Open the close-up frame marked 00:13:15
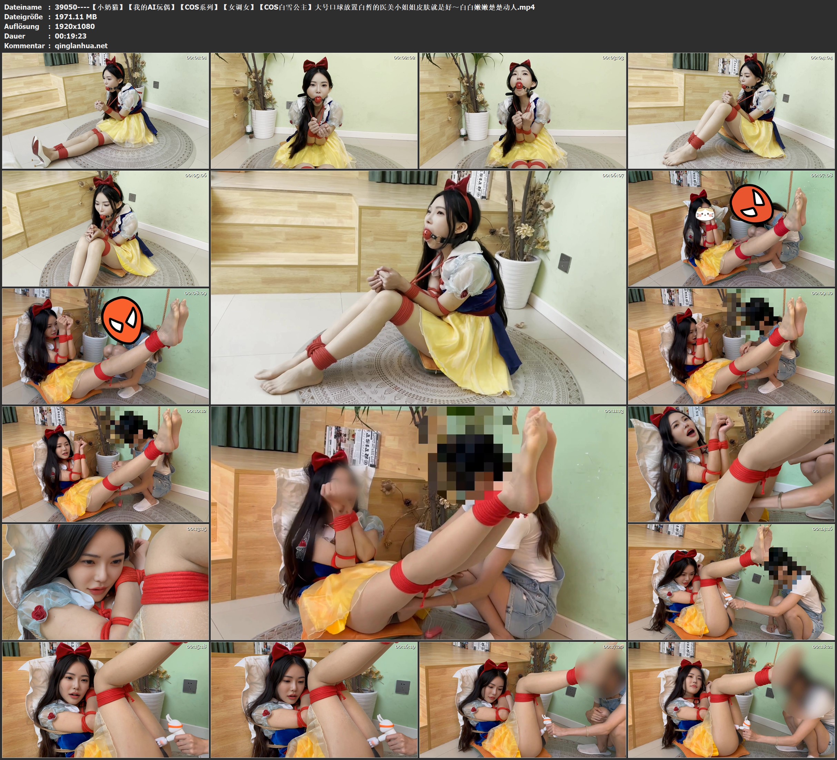 pyautogui.click(x=106, y=582)
